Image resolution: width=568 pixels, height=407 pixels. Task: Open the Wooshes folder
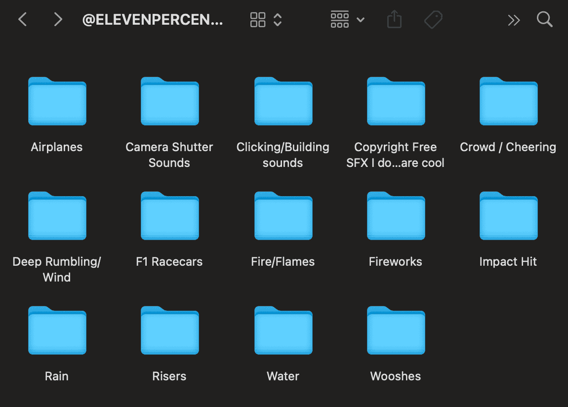point(395,331)
